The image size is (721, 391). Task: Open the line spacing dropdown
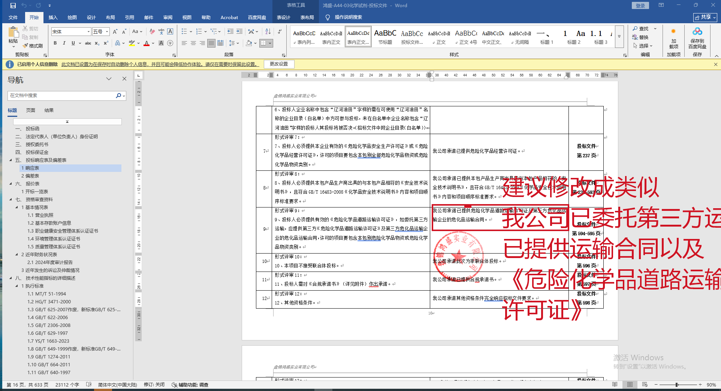tap(234, 43)
